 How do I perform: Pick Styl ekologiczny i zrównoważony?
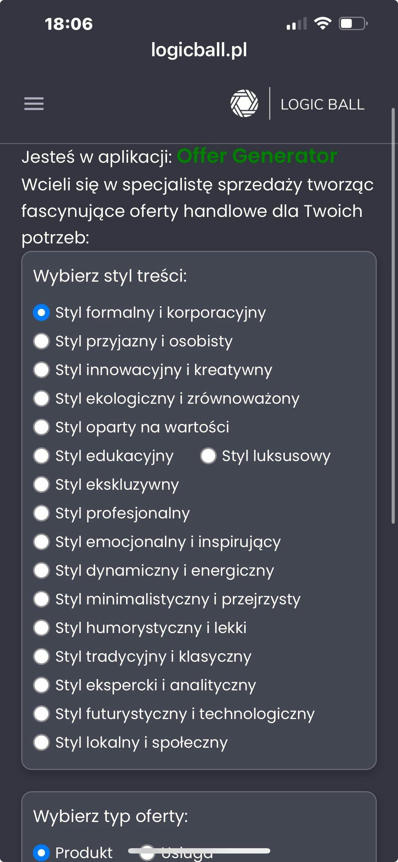[41, 399]
